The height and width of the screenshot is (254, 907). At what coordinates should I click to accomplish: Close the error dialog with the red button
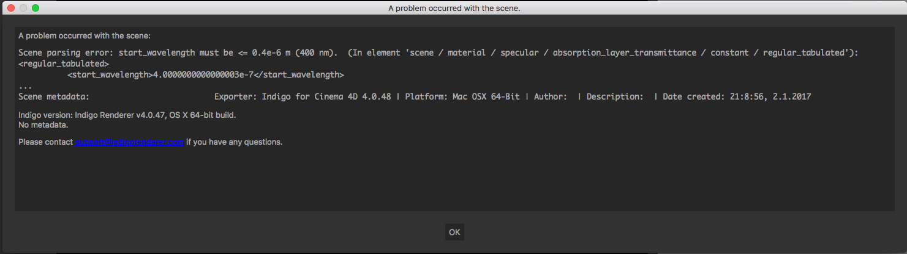(x=11, y=8)
